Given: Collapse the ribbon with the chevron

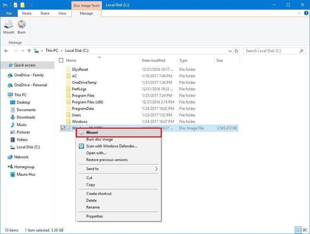Looking at the screenshot, I should 299,13.
